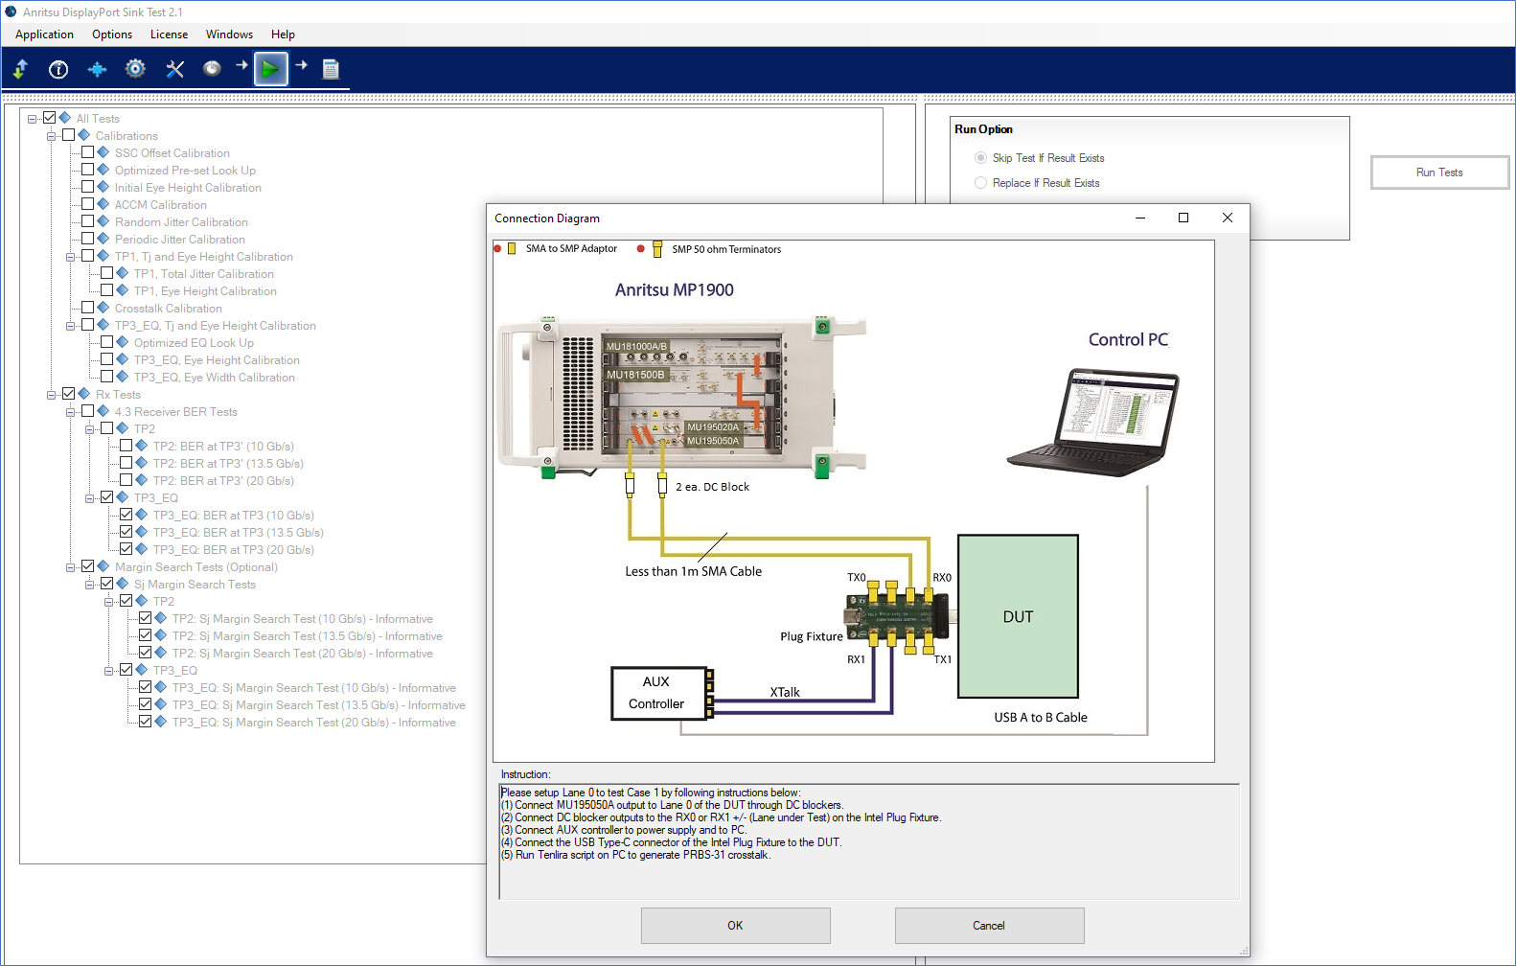The height and width of the screenshot is (966, 1516).
Task: Collapse the Calibrations tree node
Action: pos(52,136)
